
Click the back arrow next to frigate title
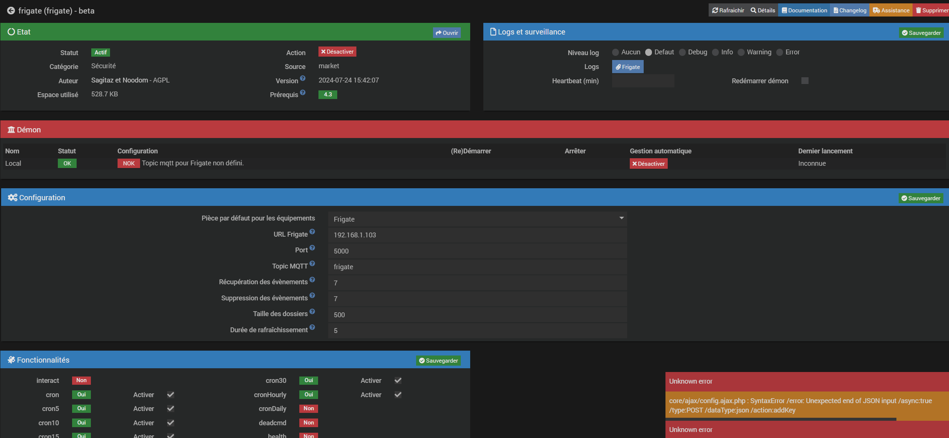11,10
